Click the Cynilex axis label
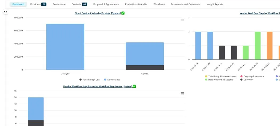This screenshot has width=280, height=126. coord(145,74)
